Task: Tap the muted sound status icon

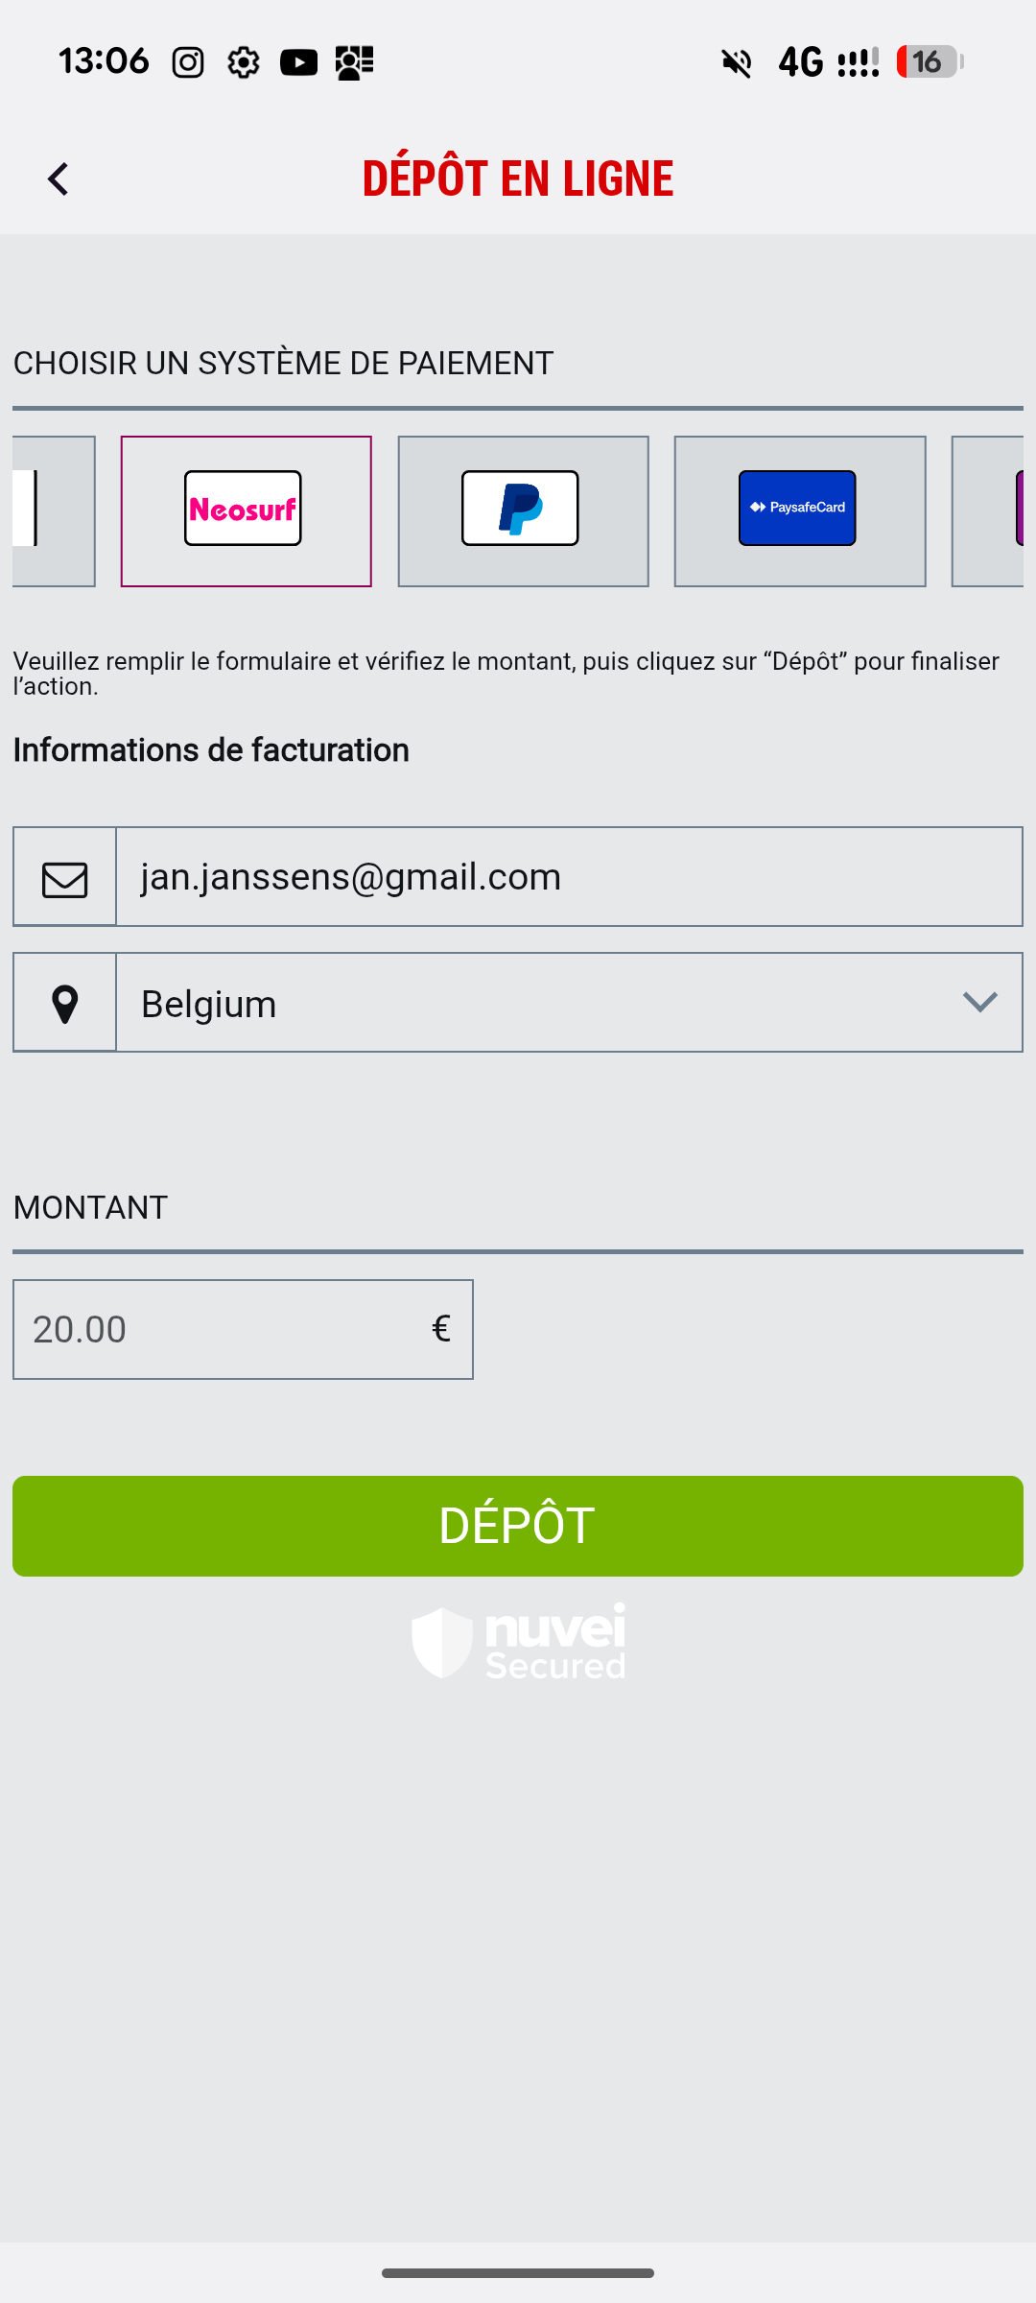Action: [x=737, y=63]
